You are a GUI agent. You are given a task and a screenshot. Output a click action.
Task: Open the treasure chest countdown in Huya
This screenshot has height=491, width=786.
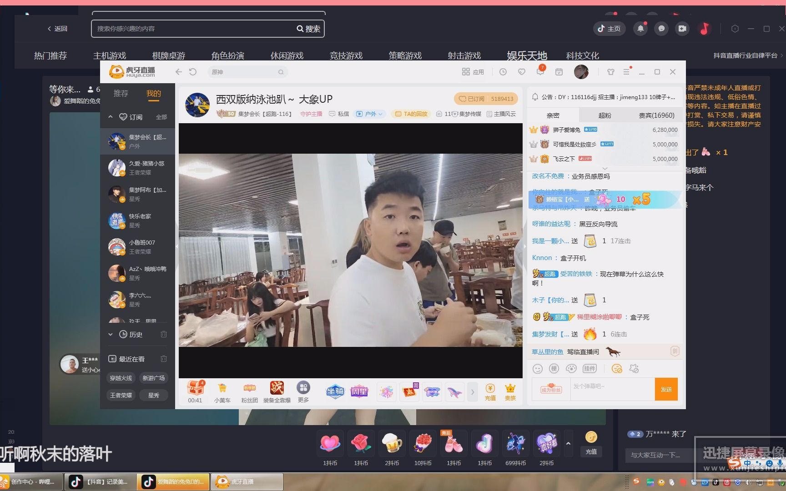[x=196, y=391]
